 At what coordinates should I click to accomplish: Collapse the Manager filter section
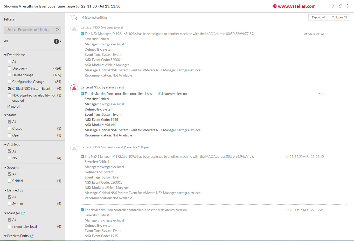point(5,213)
